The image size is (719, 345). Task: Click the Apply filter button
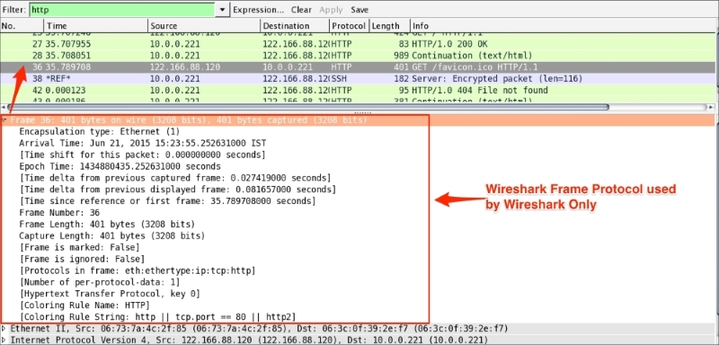pos(331,10)
